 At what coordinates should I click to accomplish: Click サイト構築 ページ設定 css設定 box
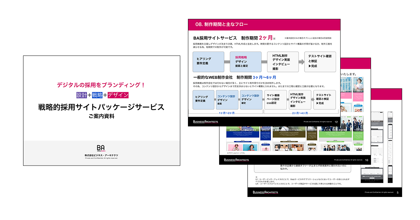pos(275,99)
